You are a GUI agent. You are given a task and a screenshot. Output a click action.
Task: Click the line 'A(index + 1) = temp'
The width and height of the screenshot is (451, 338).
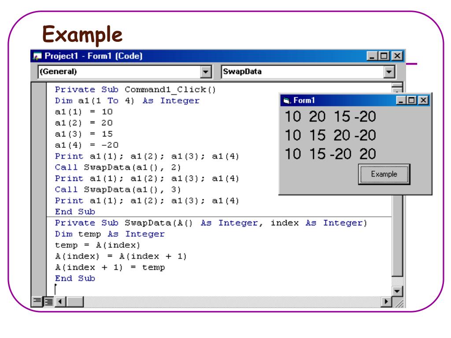pos(110,268)
